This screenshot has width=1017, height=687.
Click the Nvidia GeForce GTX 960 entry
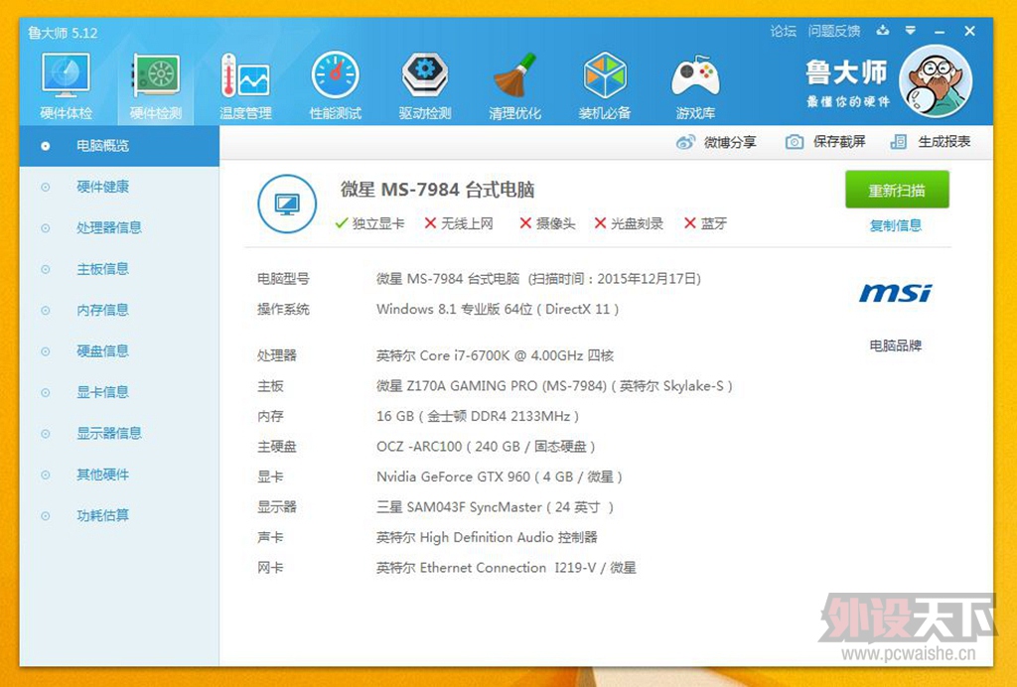point(500,477)
